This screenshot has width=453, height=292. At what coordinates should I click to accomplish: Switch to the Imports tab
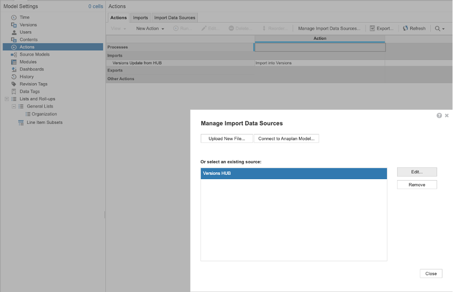tap(141, 18)
